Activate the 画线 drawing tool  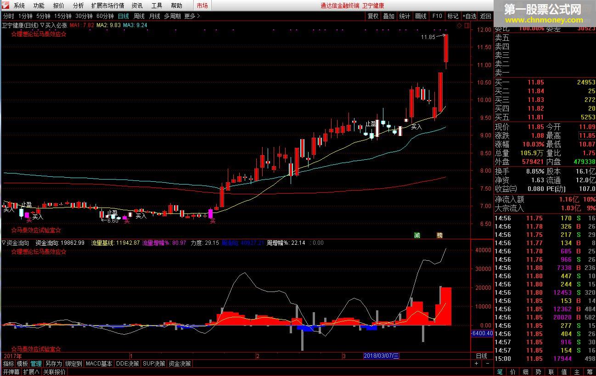421,16
